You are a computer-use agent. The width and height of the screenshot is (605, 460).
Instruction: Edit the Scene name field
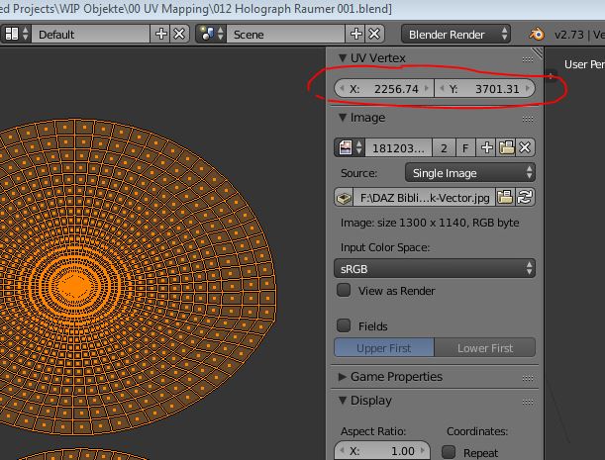(285, 34)
